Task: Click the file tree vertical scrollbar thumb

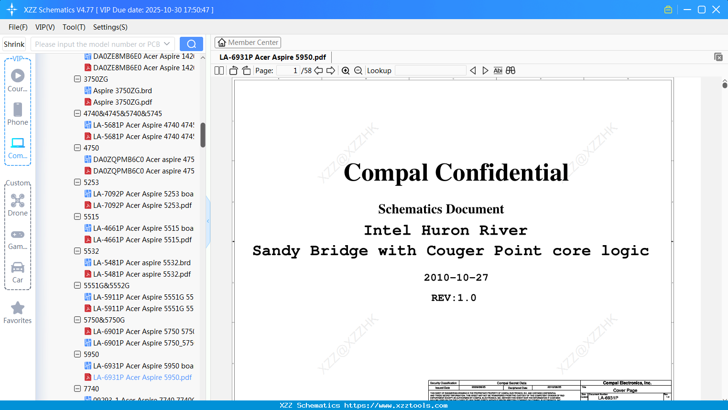Action: pos(203,135)
